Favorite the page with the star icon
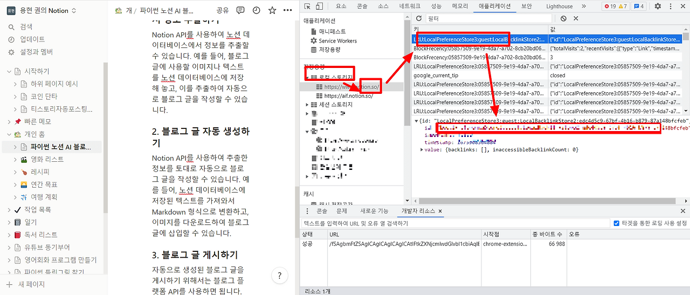Viewport: 690px width, 295px height. click(272, 10)
